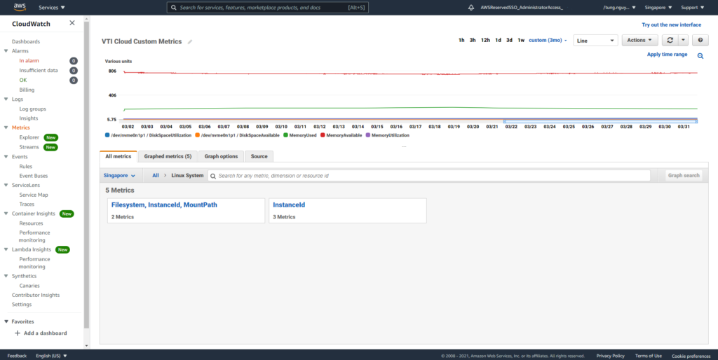Refresh the graph
Screen dimensions: 718x360
(x=670, y=40)
